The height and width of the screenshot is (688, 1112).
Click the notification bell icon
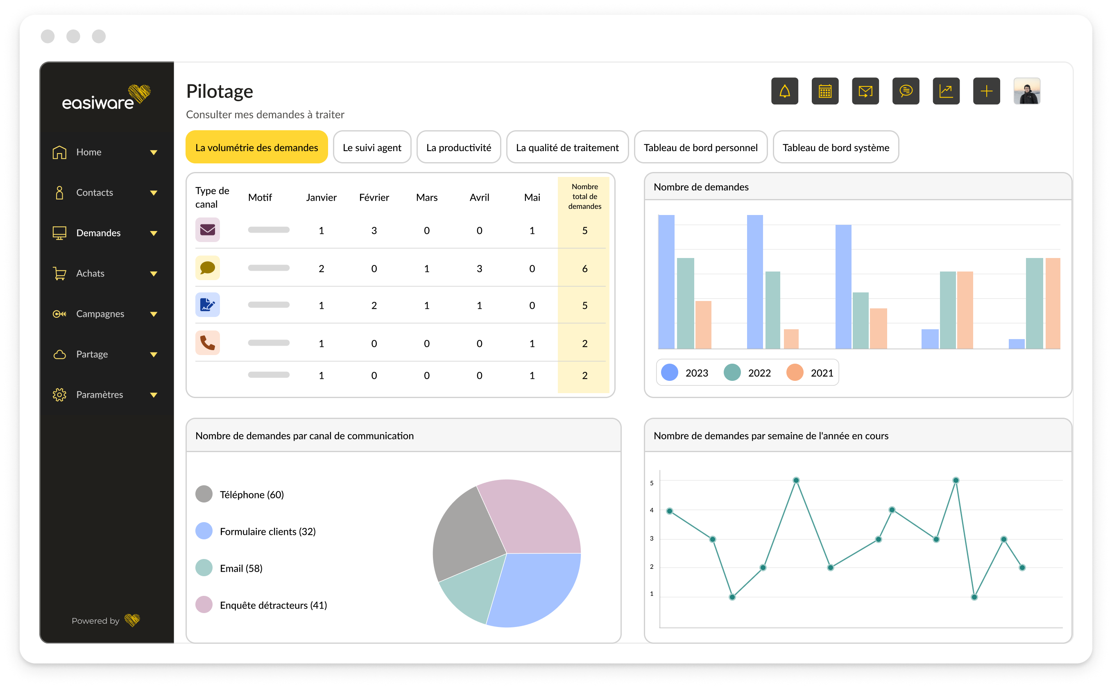tap(784, 91)
